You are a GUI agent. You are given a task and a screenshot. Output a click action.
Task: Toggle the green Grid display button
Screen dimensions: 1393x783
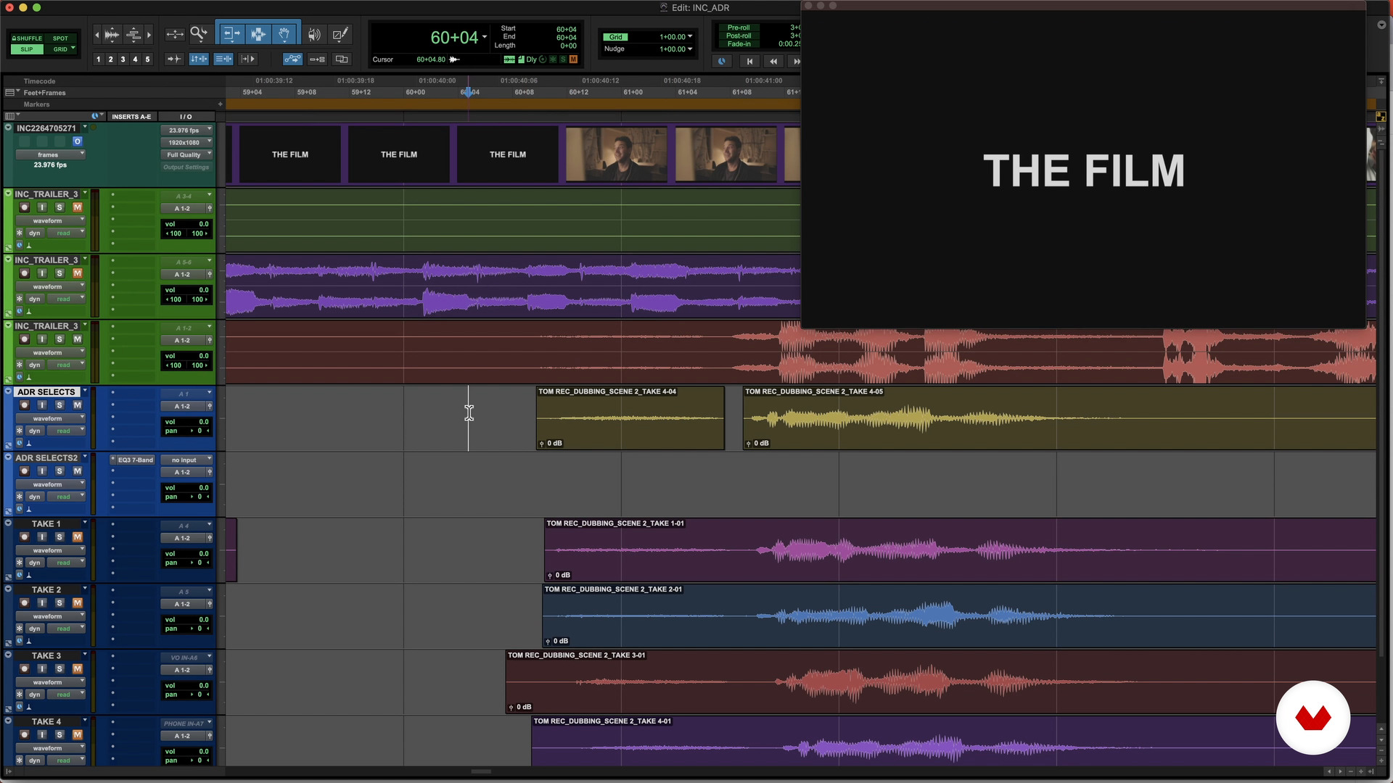616,37
